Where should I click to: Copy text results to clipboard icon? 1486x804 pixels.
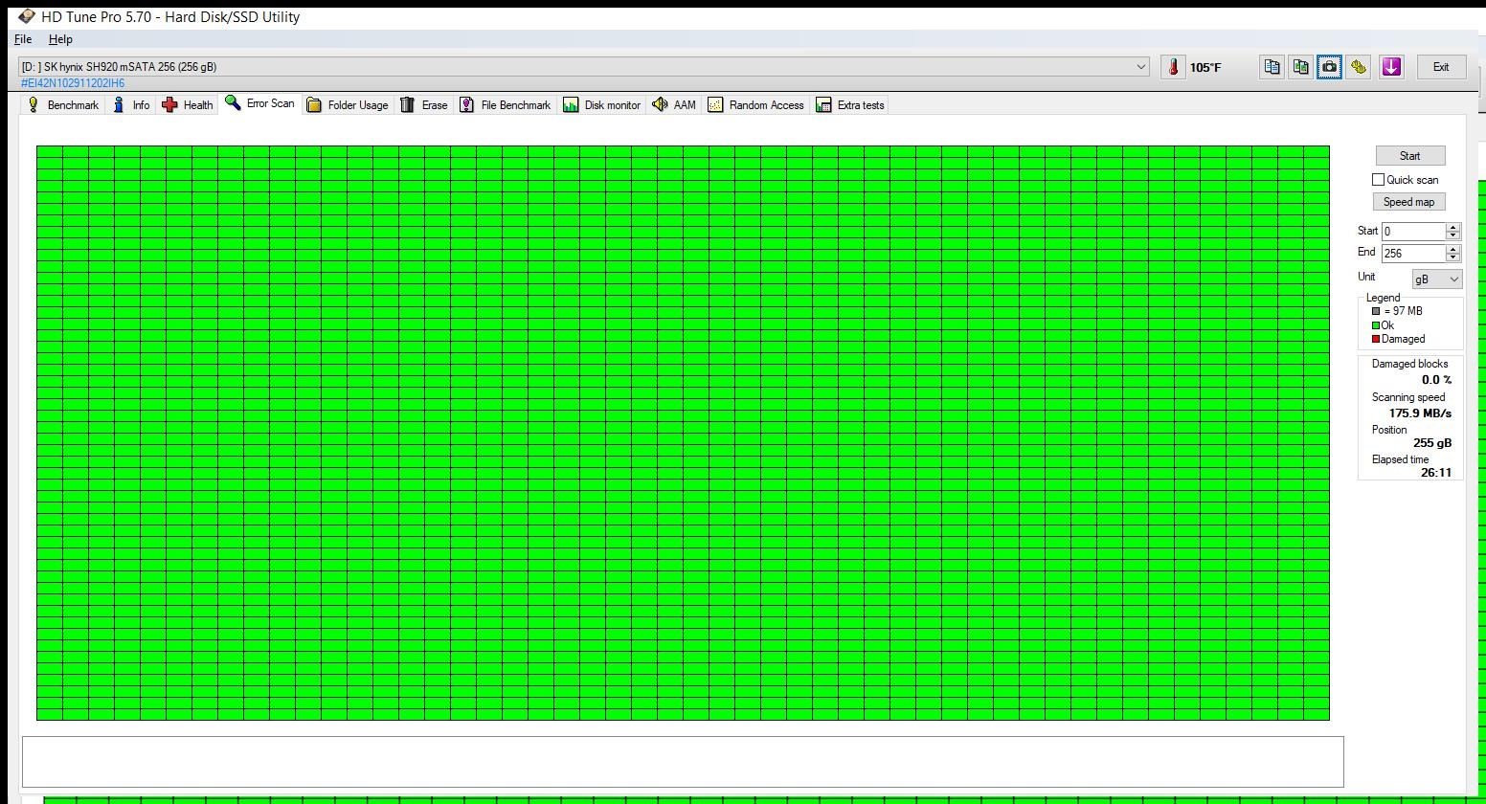(1272, 67)
